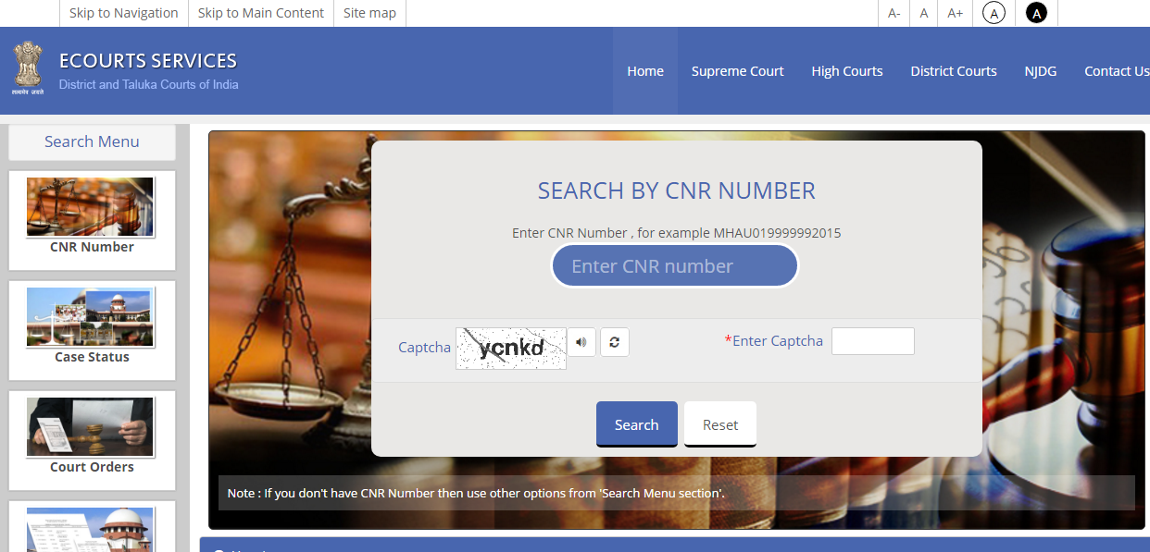Click the CNR number example text
The width and height of the screenshot is (1150, 552).
pyautogui.click(x=677, y=233)
